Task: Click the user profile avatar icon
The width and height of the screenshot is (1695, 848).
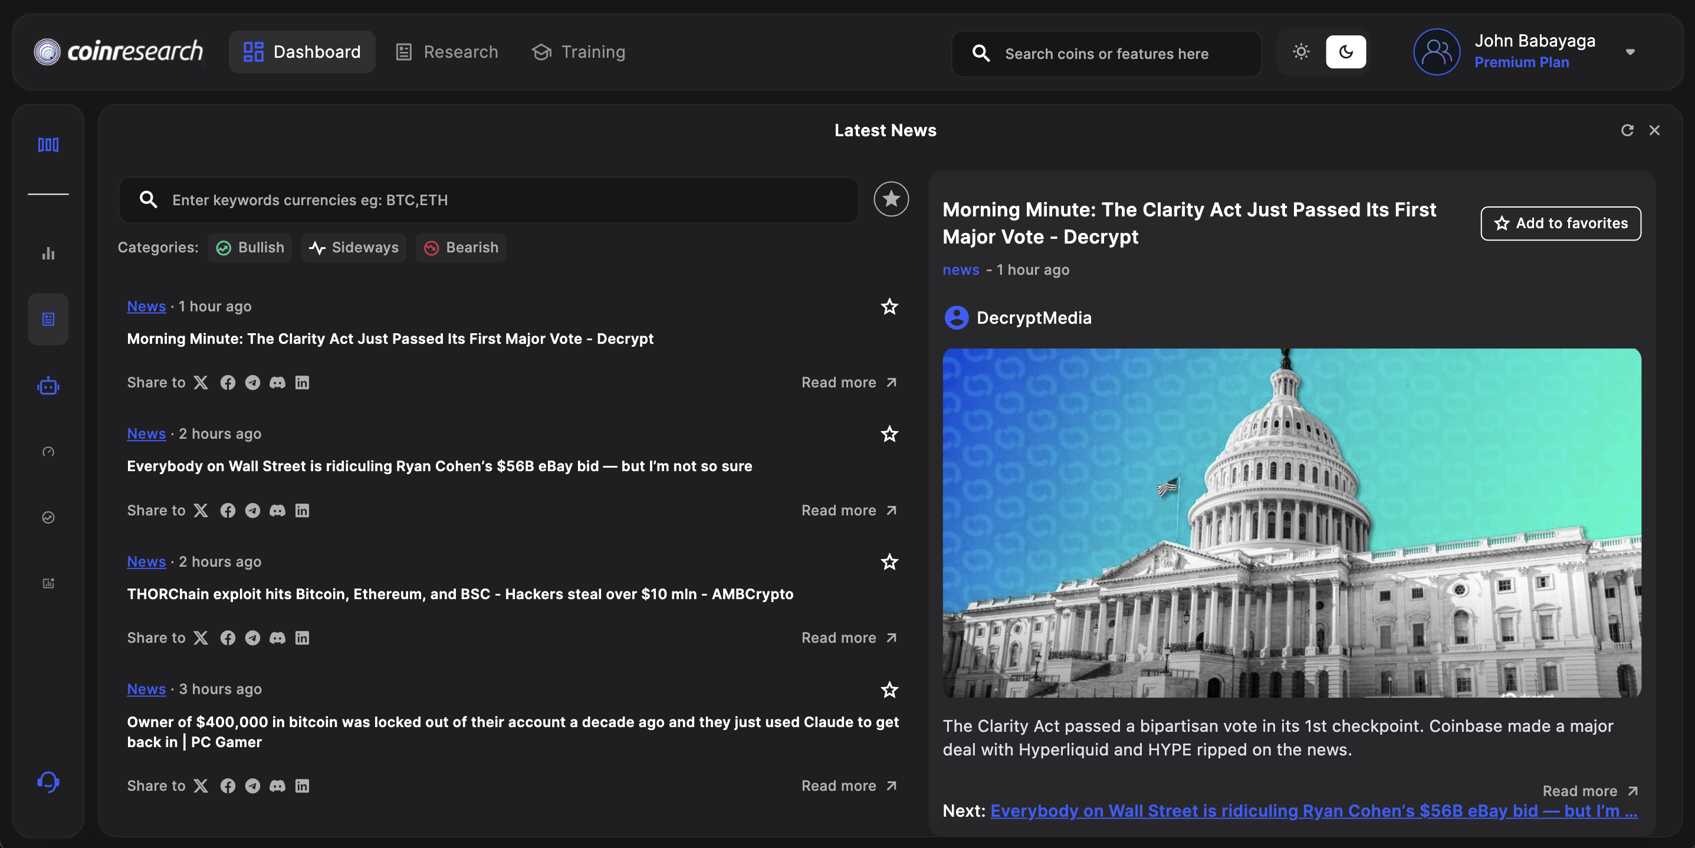Action: [x=1437, y=51]
